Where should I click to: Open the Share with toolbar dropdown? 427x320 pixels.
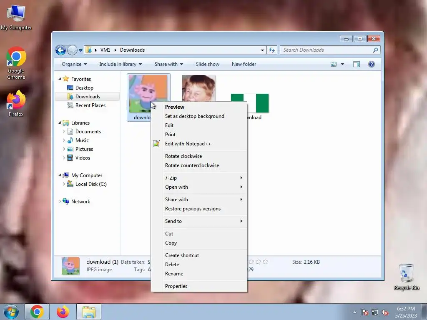[169, 64]
